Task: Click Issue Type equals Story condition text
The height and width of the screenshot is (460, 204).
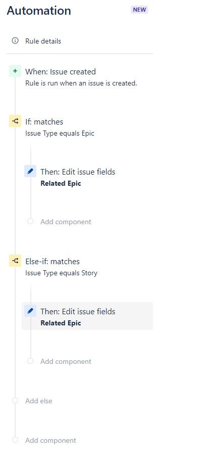Action: (x=61, y=273)
